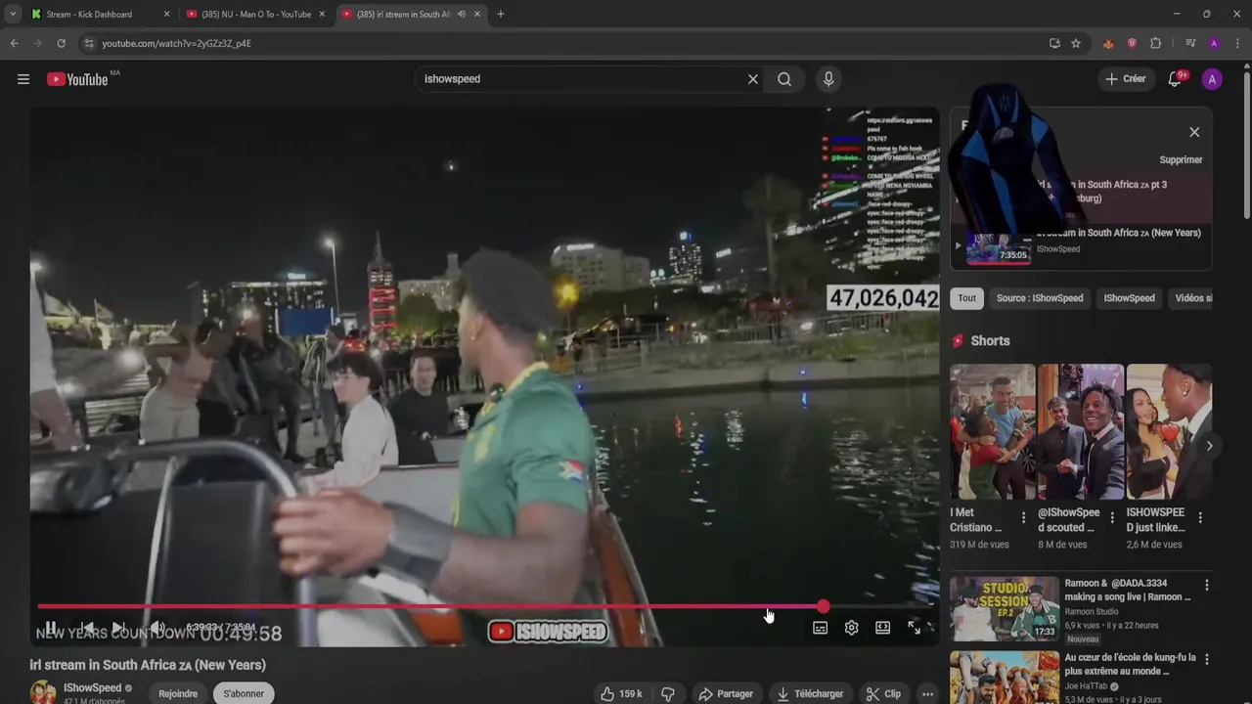Open 'ISHOWSPEED just linked' Short

click(x=1168, y=432)
